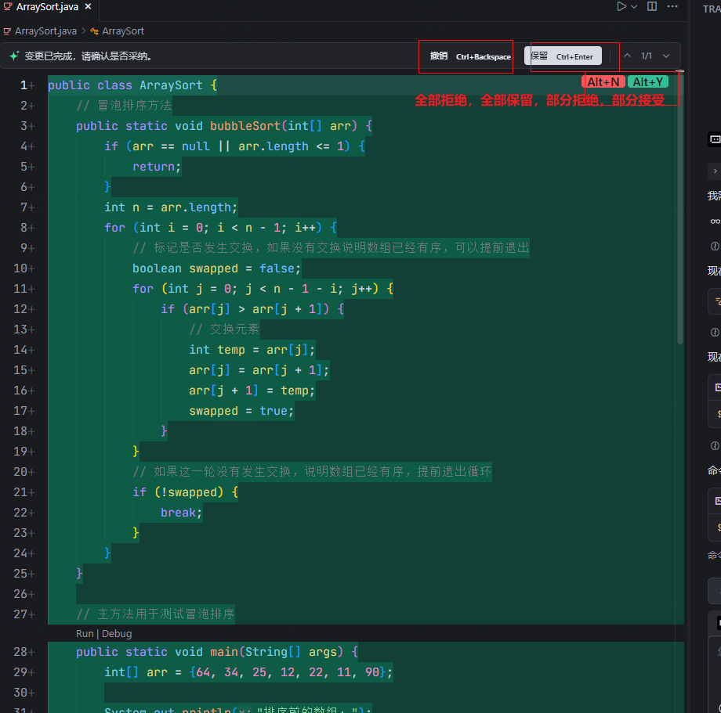Open the run options dropdown arrow beside play
This screenshot has width=721, height=713.
tap(634, 7)
